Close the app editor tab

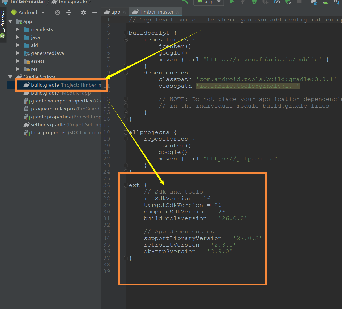(x=124, y=12)
